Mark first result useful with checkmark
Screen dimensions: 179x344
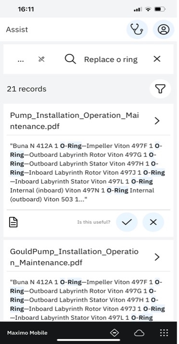pos(127,222)
